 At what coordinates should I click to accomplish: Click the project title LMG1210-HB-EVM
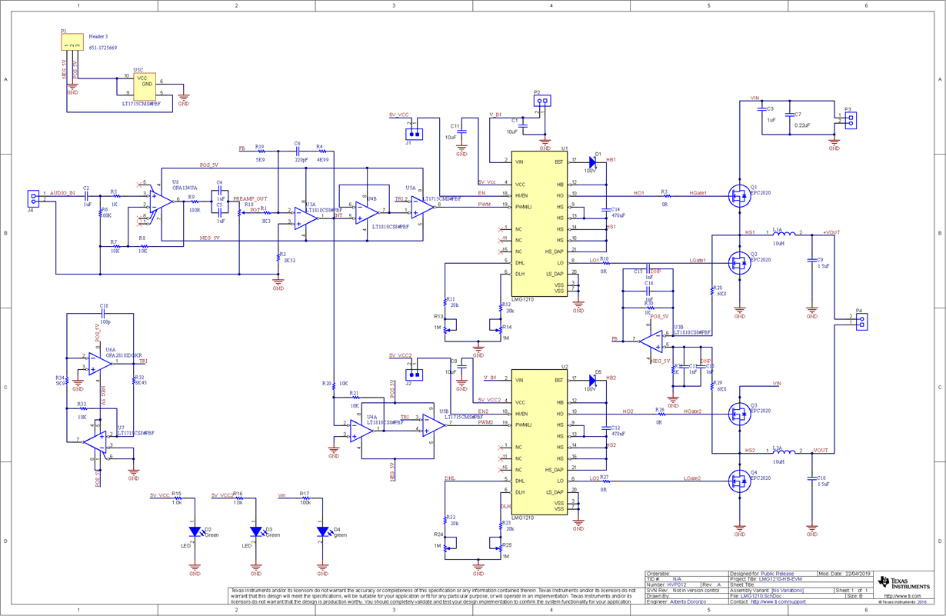coord(781,579)
